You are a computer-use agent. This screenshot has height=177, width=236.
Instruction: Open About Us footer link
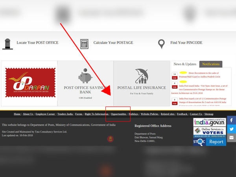click(x=28, y=114)
